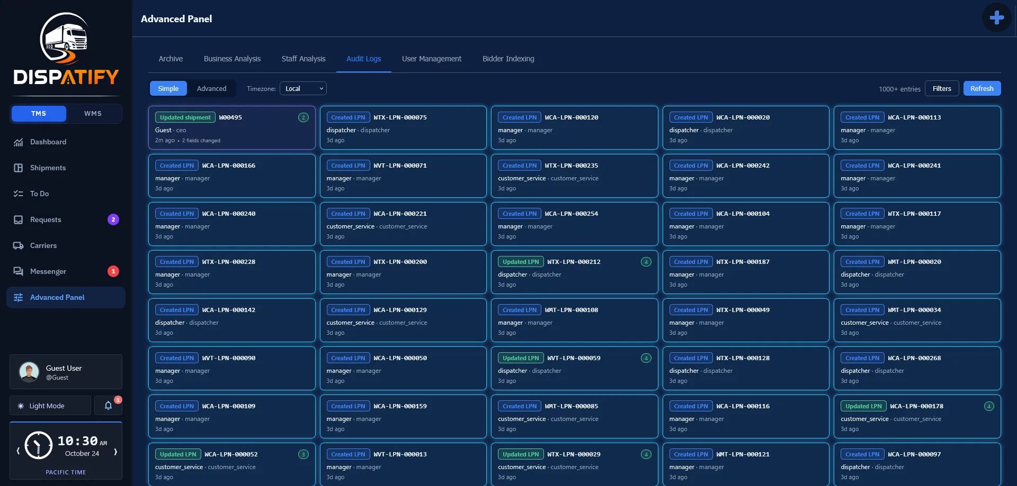This screenshot has width=1017, height=486.
Task: Click the Requests inbox icon
Action: coord(18,219)
